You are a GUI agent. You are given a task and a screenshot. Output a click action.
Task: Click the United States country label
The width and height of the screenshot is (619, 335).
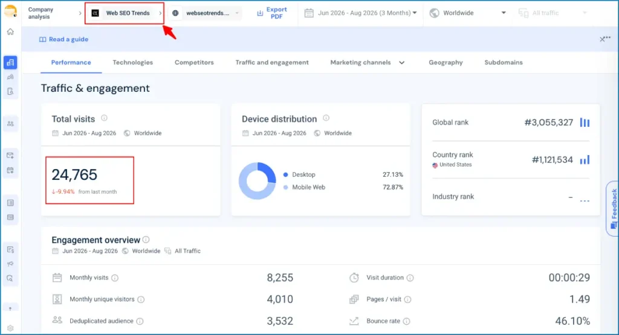[456, 165]
